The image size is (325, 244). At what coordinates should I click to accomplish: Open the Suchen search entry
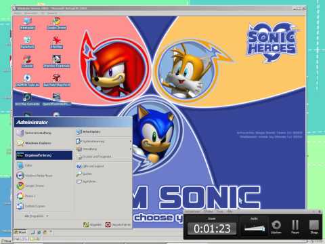104,174
